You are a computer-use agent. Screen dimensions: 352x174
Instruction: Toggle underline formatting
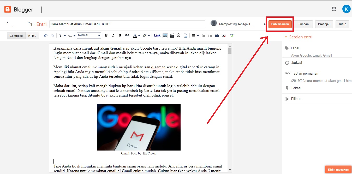pyautogui.click(x=120, y=35)
